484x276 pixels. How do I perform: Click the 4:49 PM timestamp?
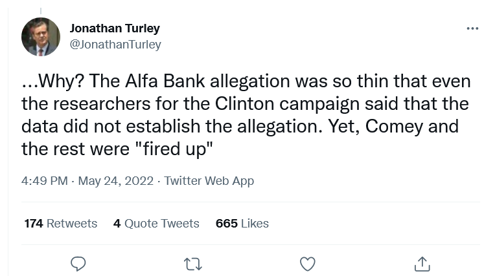click(x=45, y=181)
